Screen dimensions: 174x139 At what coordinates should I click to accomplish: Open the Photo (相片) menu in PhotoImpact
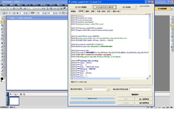27,5
